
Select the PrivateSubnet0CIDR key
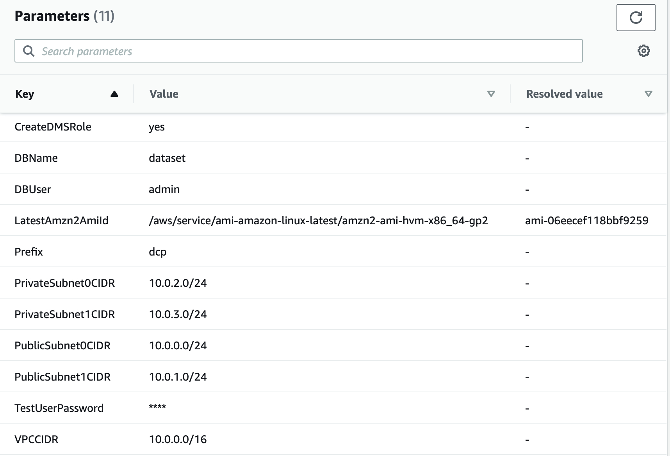pyautogui.click(x=64, y=283)
